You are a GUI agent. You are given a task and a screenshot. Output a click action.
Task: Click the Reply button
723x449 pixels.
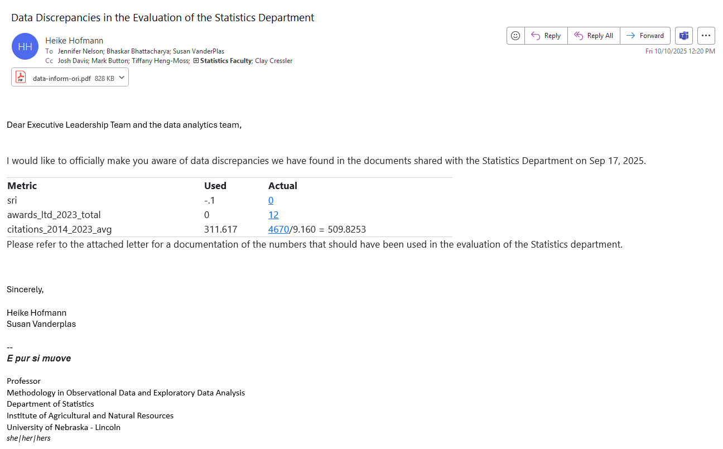point(546,36)
